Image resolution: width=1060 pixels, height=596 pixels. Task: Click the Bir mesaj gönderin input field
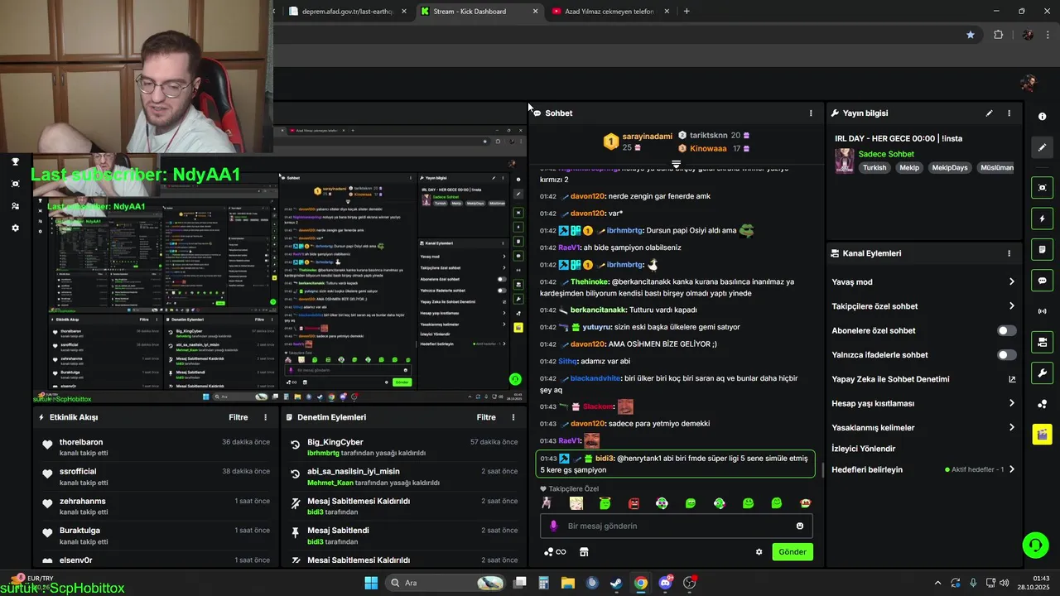pyautogui.click(x=676, y=526)
